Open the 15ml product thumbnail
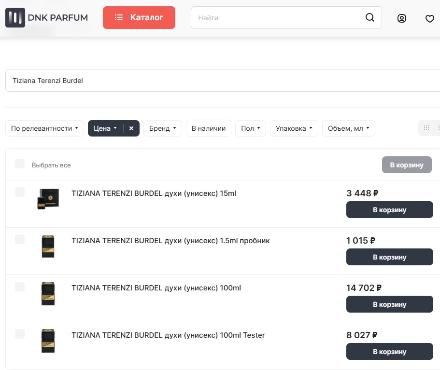Screen dimensions: 440x370 click(48, 199)
